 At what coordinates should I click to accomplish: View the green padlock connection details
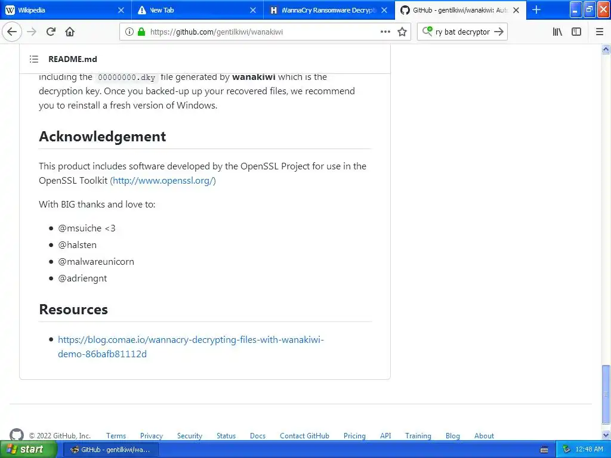141,32
